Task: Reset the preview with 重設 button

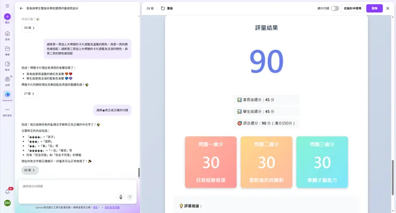Action: pyautogui.click(x=167, y=9)
